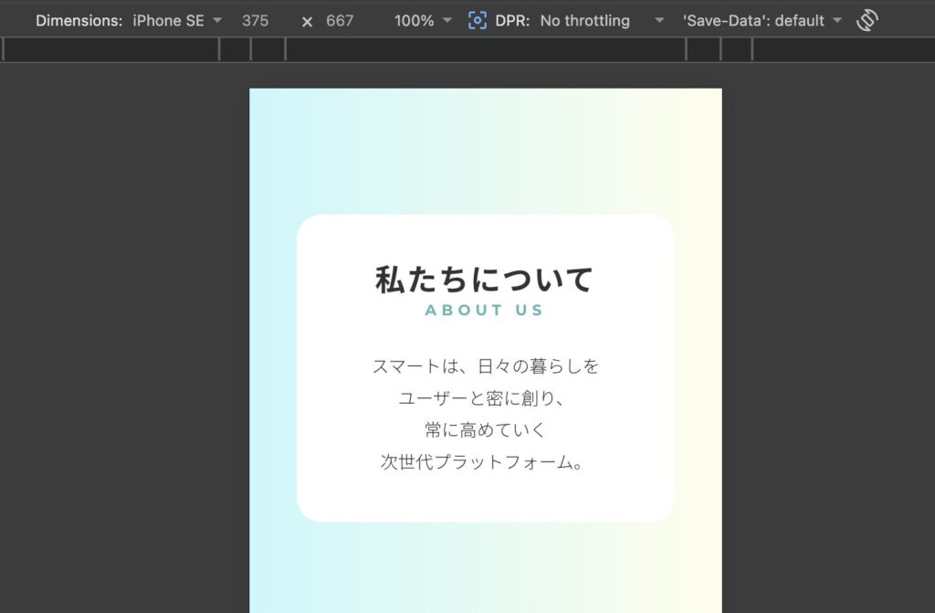Select the viewport width value 375
The height and width of the screenshot is (613, 935).
tap(254, 19)
